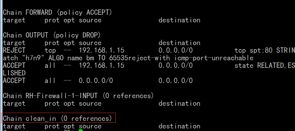Select the wrapped "LISHED" text
Image resolution: width=295 pixels, height=131 pixels.
pyautogui.click(x=14, y=73)
